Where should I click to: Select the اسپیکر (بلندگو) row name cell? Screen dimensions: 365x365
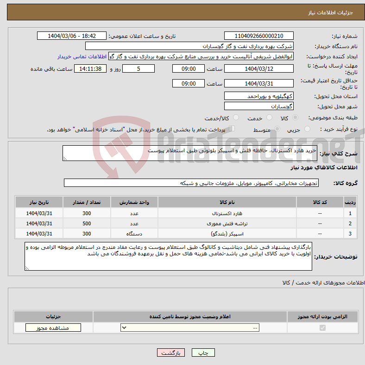point(227,234)
